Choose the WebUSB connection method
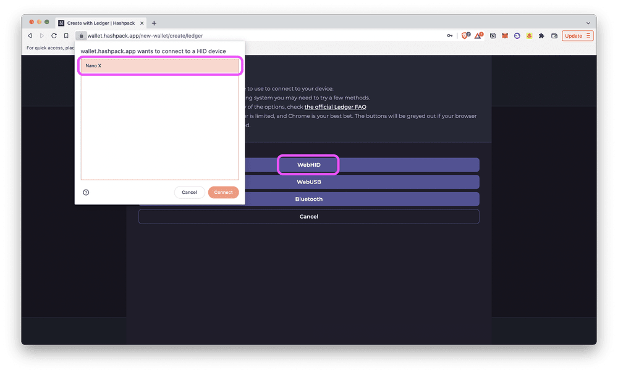Image resolution: width=618 pixels, height=373 pixels. pyautogui.click(x=308, y=182)
